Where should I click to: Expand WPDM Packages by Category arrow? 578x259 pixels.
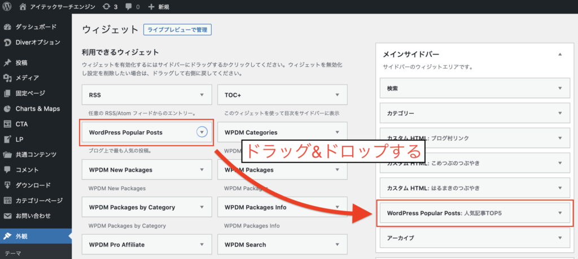pyautogui.click(x=202, y=207)
